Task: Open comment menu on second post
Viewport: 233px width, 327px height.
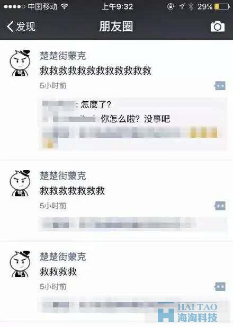Action: point(220,206)
